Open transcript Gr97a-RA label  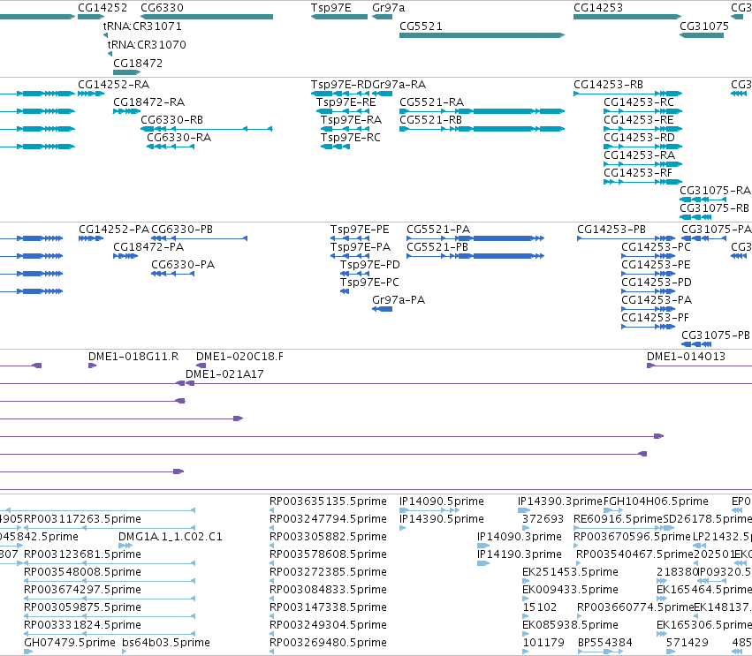tap(399, 85)
